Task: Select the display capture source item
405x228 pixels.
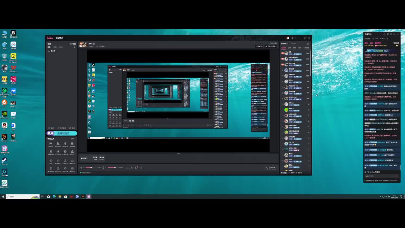Action: click(x=53, y=51)
